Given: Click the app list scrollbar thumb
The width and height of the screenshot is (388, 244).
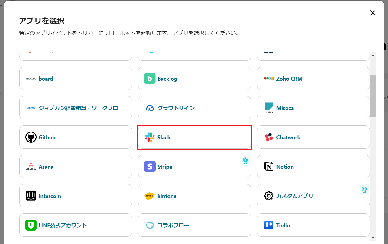Looking at the screenshot, I should click(x=373, y=96).
